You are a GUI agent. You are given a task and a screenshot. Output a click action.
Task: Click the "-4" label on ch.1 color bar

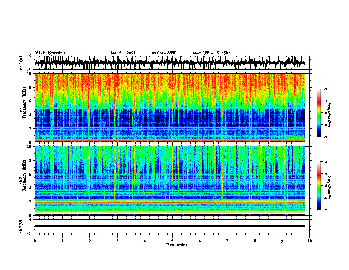(x=325, y=101)
